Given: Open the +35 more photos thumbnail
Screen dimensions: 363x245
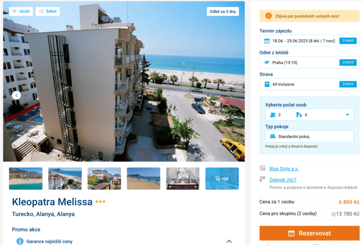Looking at the screenshot, I should [x=222, y=179].
